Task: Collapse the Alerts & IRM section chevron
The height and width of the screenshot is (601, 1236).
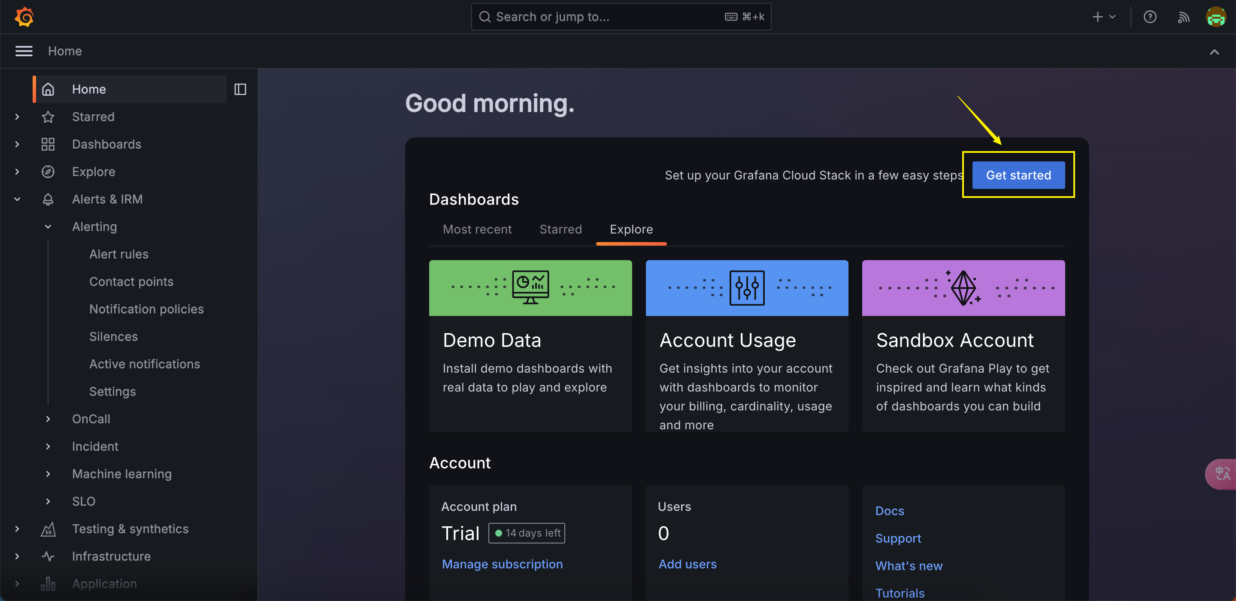Action: [x=17, y=199]
